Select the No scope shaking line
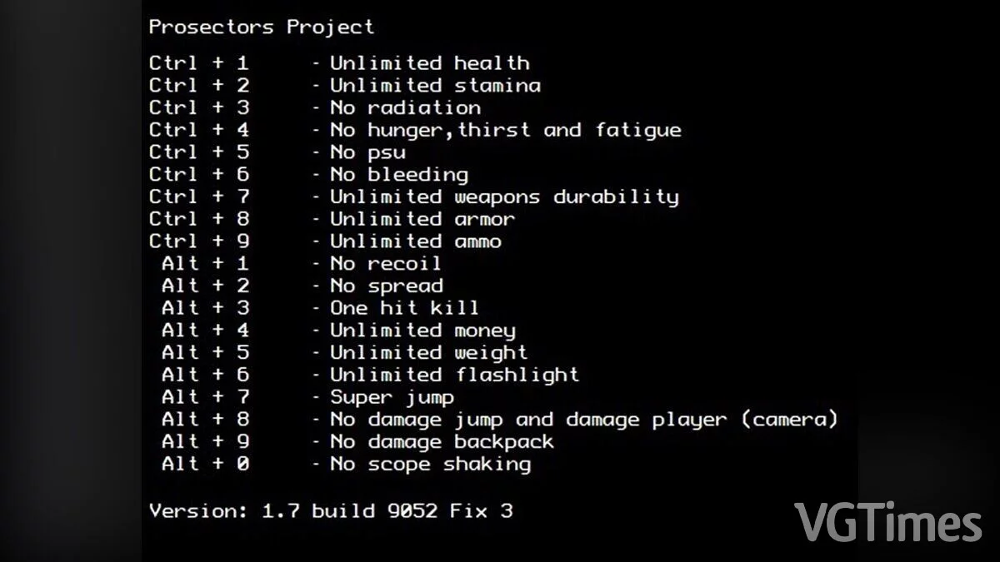 [347, 465]
